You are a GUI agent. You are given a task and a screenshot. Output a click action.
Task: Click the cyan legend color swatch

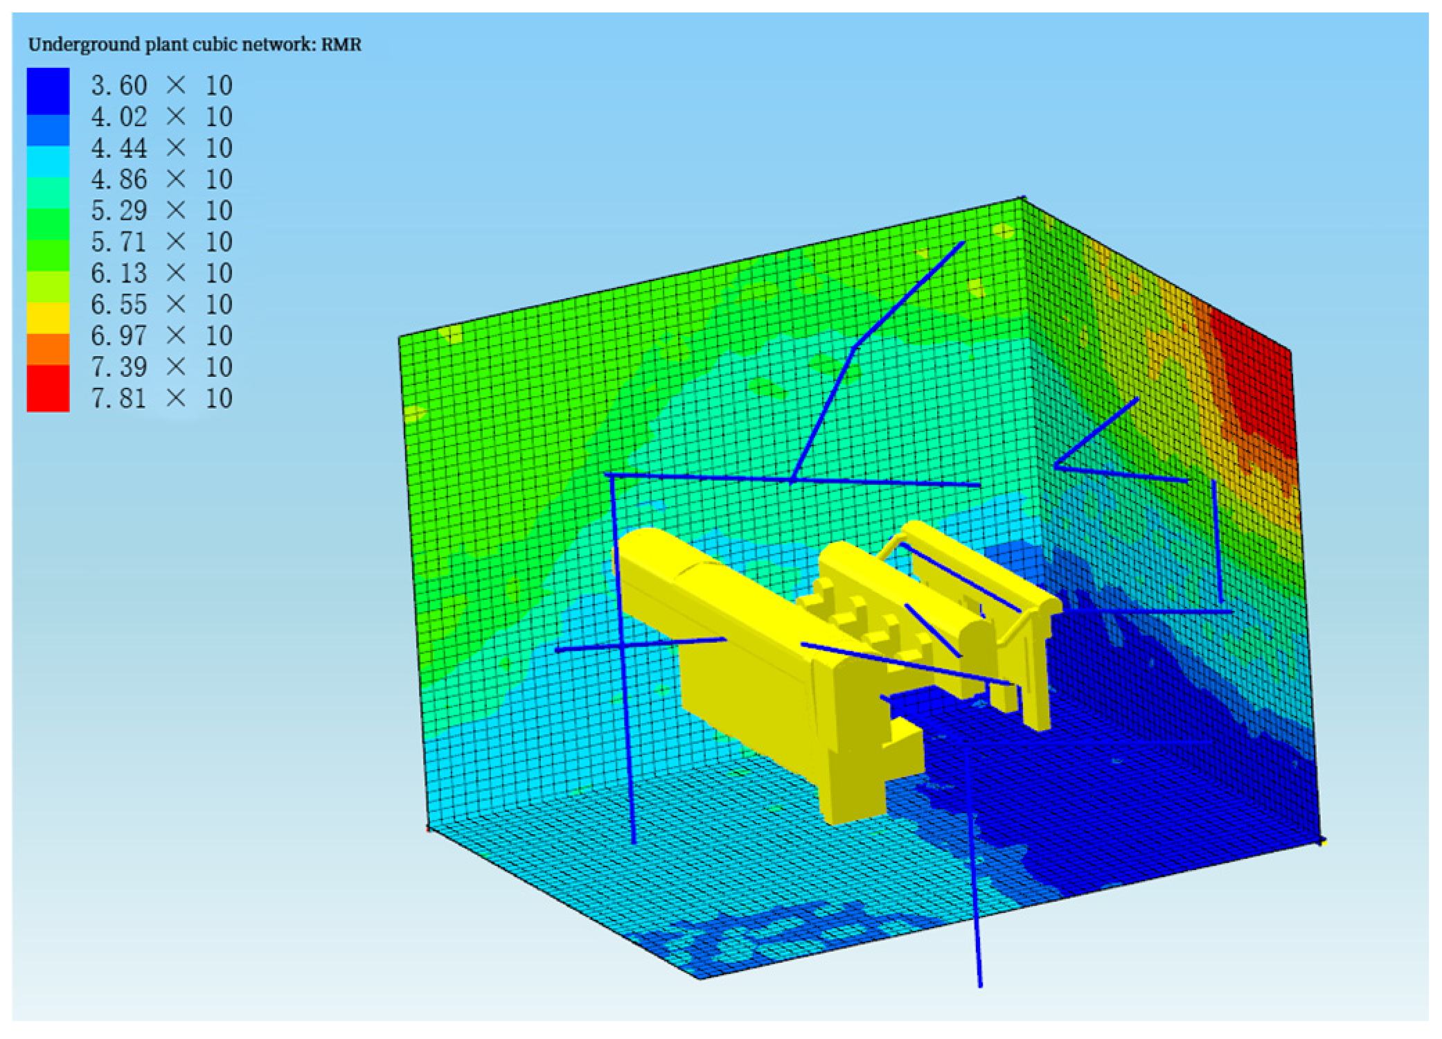pos(48,161)
